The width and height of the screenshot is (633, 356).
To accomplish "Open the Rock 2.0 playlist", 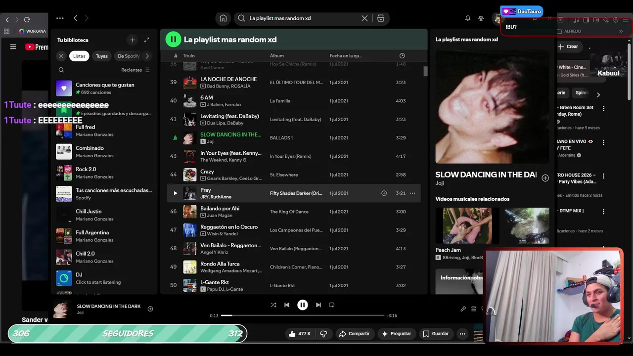I will (x=104, y=173).
